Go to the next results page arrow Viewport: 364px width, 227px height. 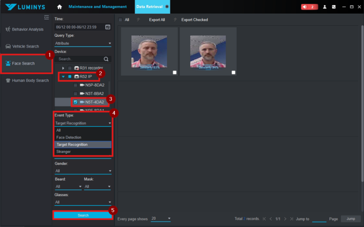[x=285, y=219]
